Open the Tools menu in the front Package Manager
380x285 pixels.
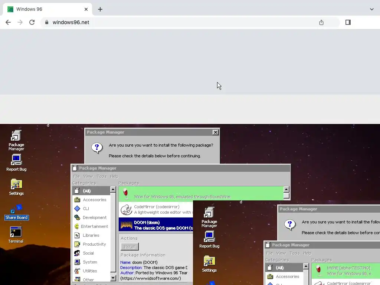pyautogui.click(x=102, y=176)
